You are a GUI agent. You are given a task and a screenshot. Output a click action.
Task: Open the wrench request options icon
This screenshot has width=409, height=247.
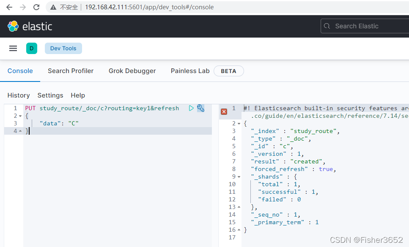tap(200, 108)
